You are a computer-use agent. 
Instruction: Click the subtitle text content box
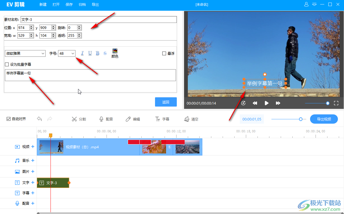tap(90, 75)
